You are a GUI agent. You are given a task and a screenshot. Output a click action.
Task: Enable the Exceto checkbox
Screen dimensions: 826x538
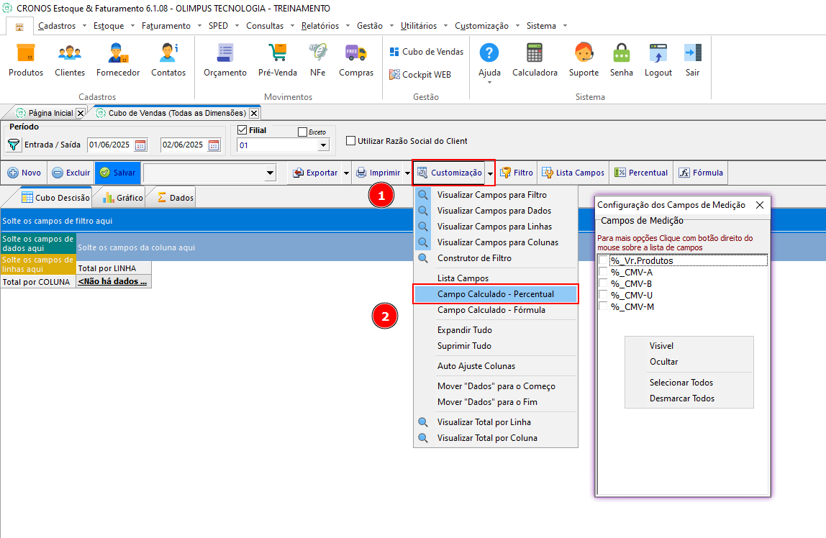(302, 132)
